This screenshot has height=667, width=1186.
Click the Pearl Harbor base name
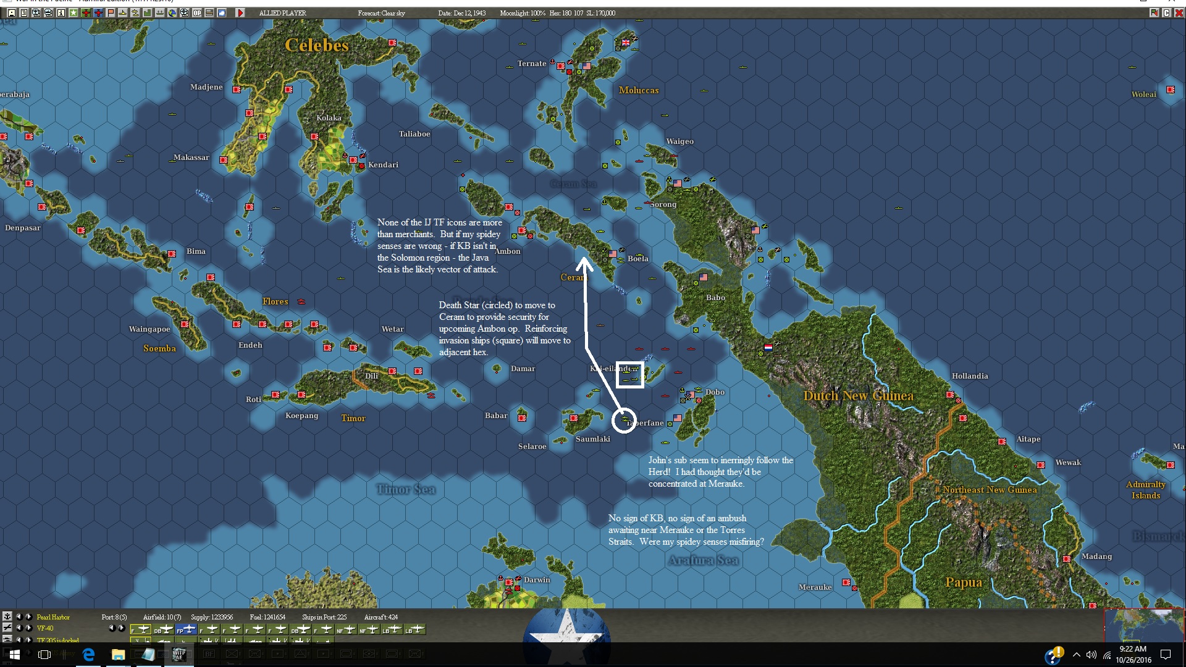[53, 617]
